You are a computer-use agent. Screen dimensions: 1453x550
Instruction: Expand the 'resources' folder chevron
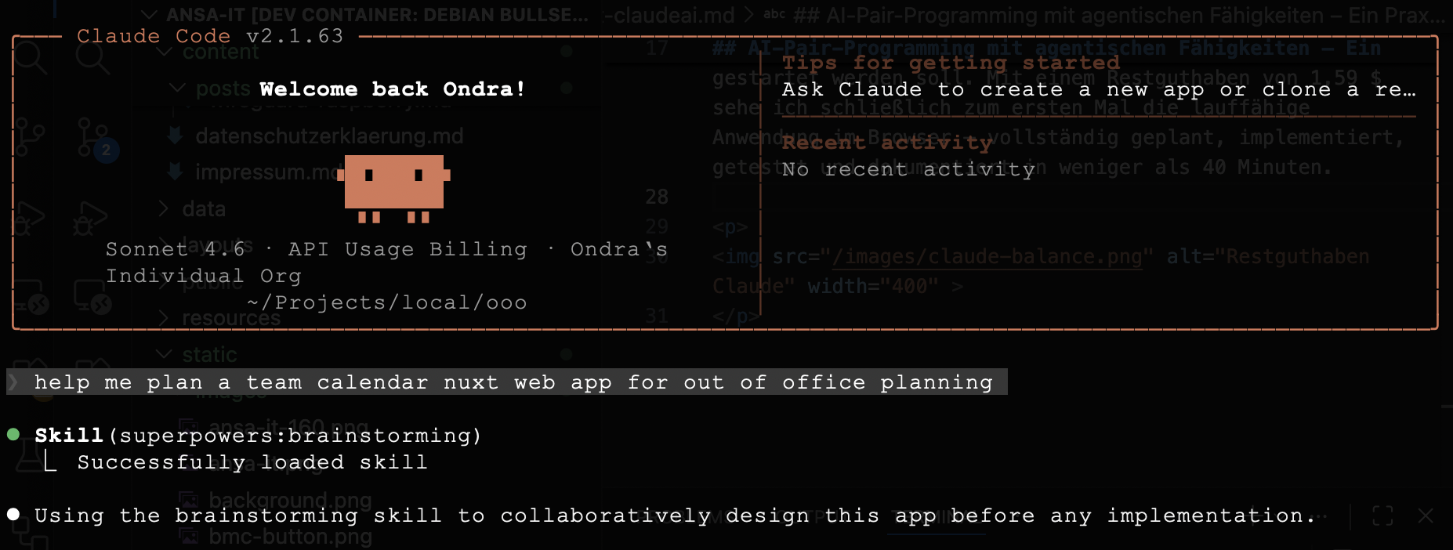(164, 318)
